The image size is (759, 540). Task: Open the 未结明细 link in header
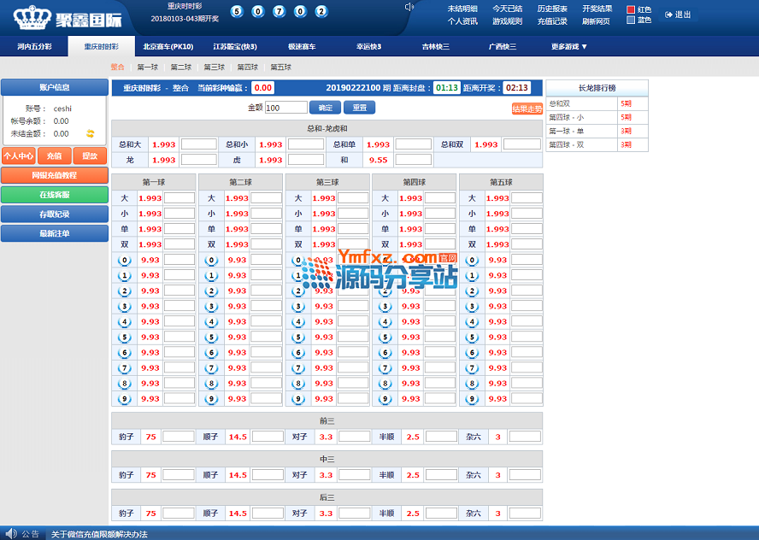pyautogui.click(x=462, y=9)
